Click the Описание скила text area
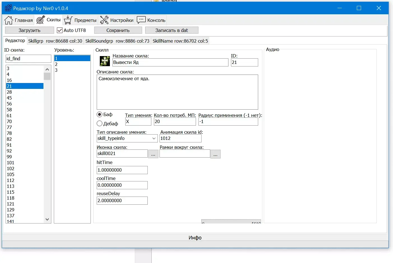Screen dimensions: 393x263 (177, 92)
